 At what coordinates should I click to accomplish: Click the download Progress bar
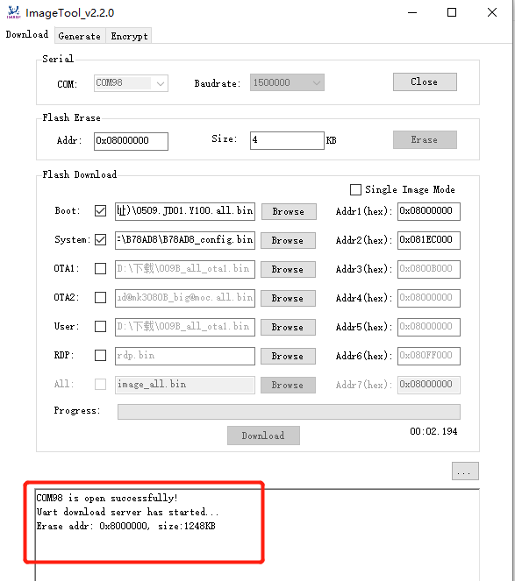tap(289, 412)
